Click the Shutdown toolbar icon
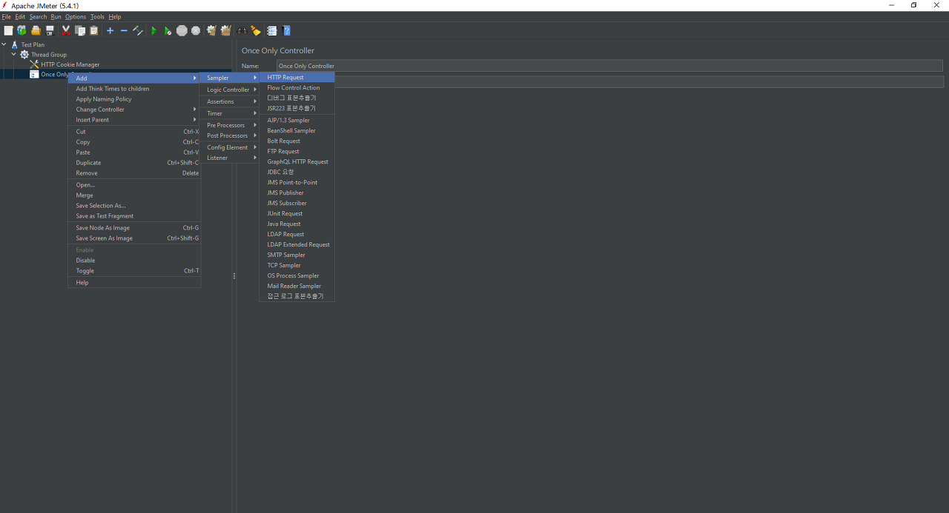 [x=196, y=30]
